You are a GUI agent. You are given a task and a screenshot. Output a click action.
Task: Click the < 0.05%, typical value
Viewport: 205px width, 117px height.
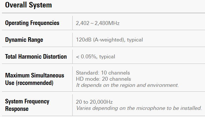pos(96,57)
